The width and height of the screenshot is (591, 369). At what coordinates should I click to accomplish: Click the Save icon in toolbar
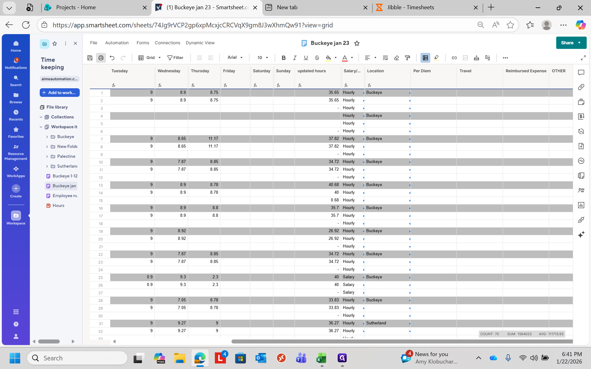click(x=90, y=58)
